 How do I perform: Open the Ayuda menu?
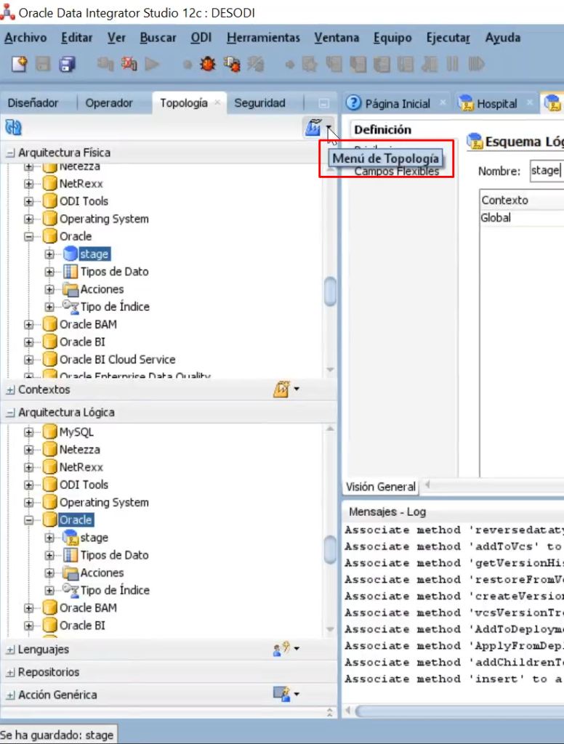503,38
